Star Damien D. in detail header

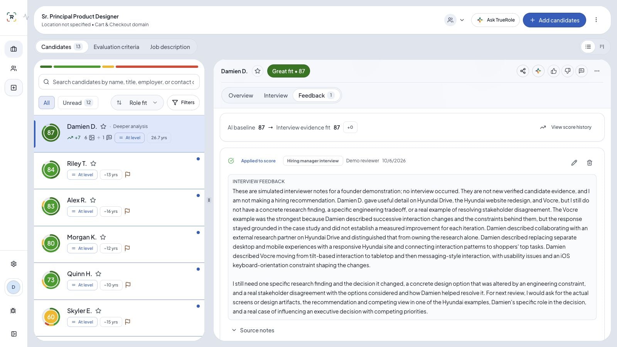pyautogui.click(x=258, y=71)
